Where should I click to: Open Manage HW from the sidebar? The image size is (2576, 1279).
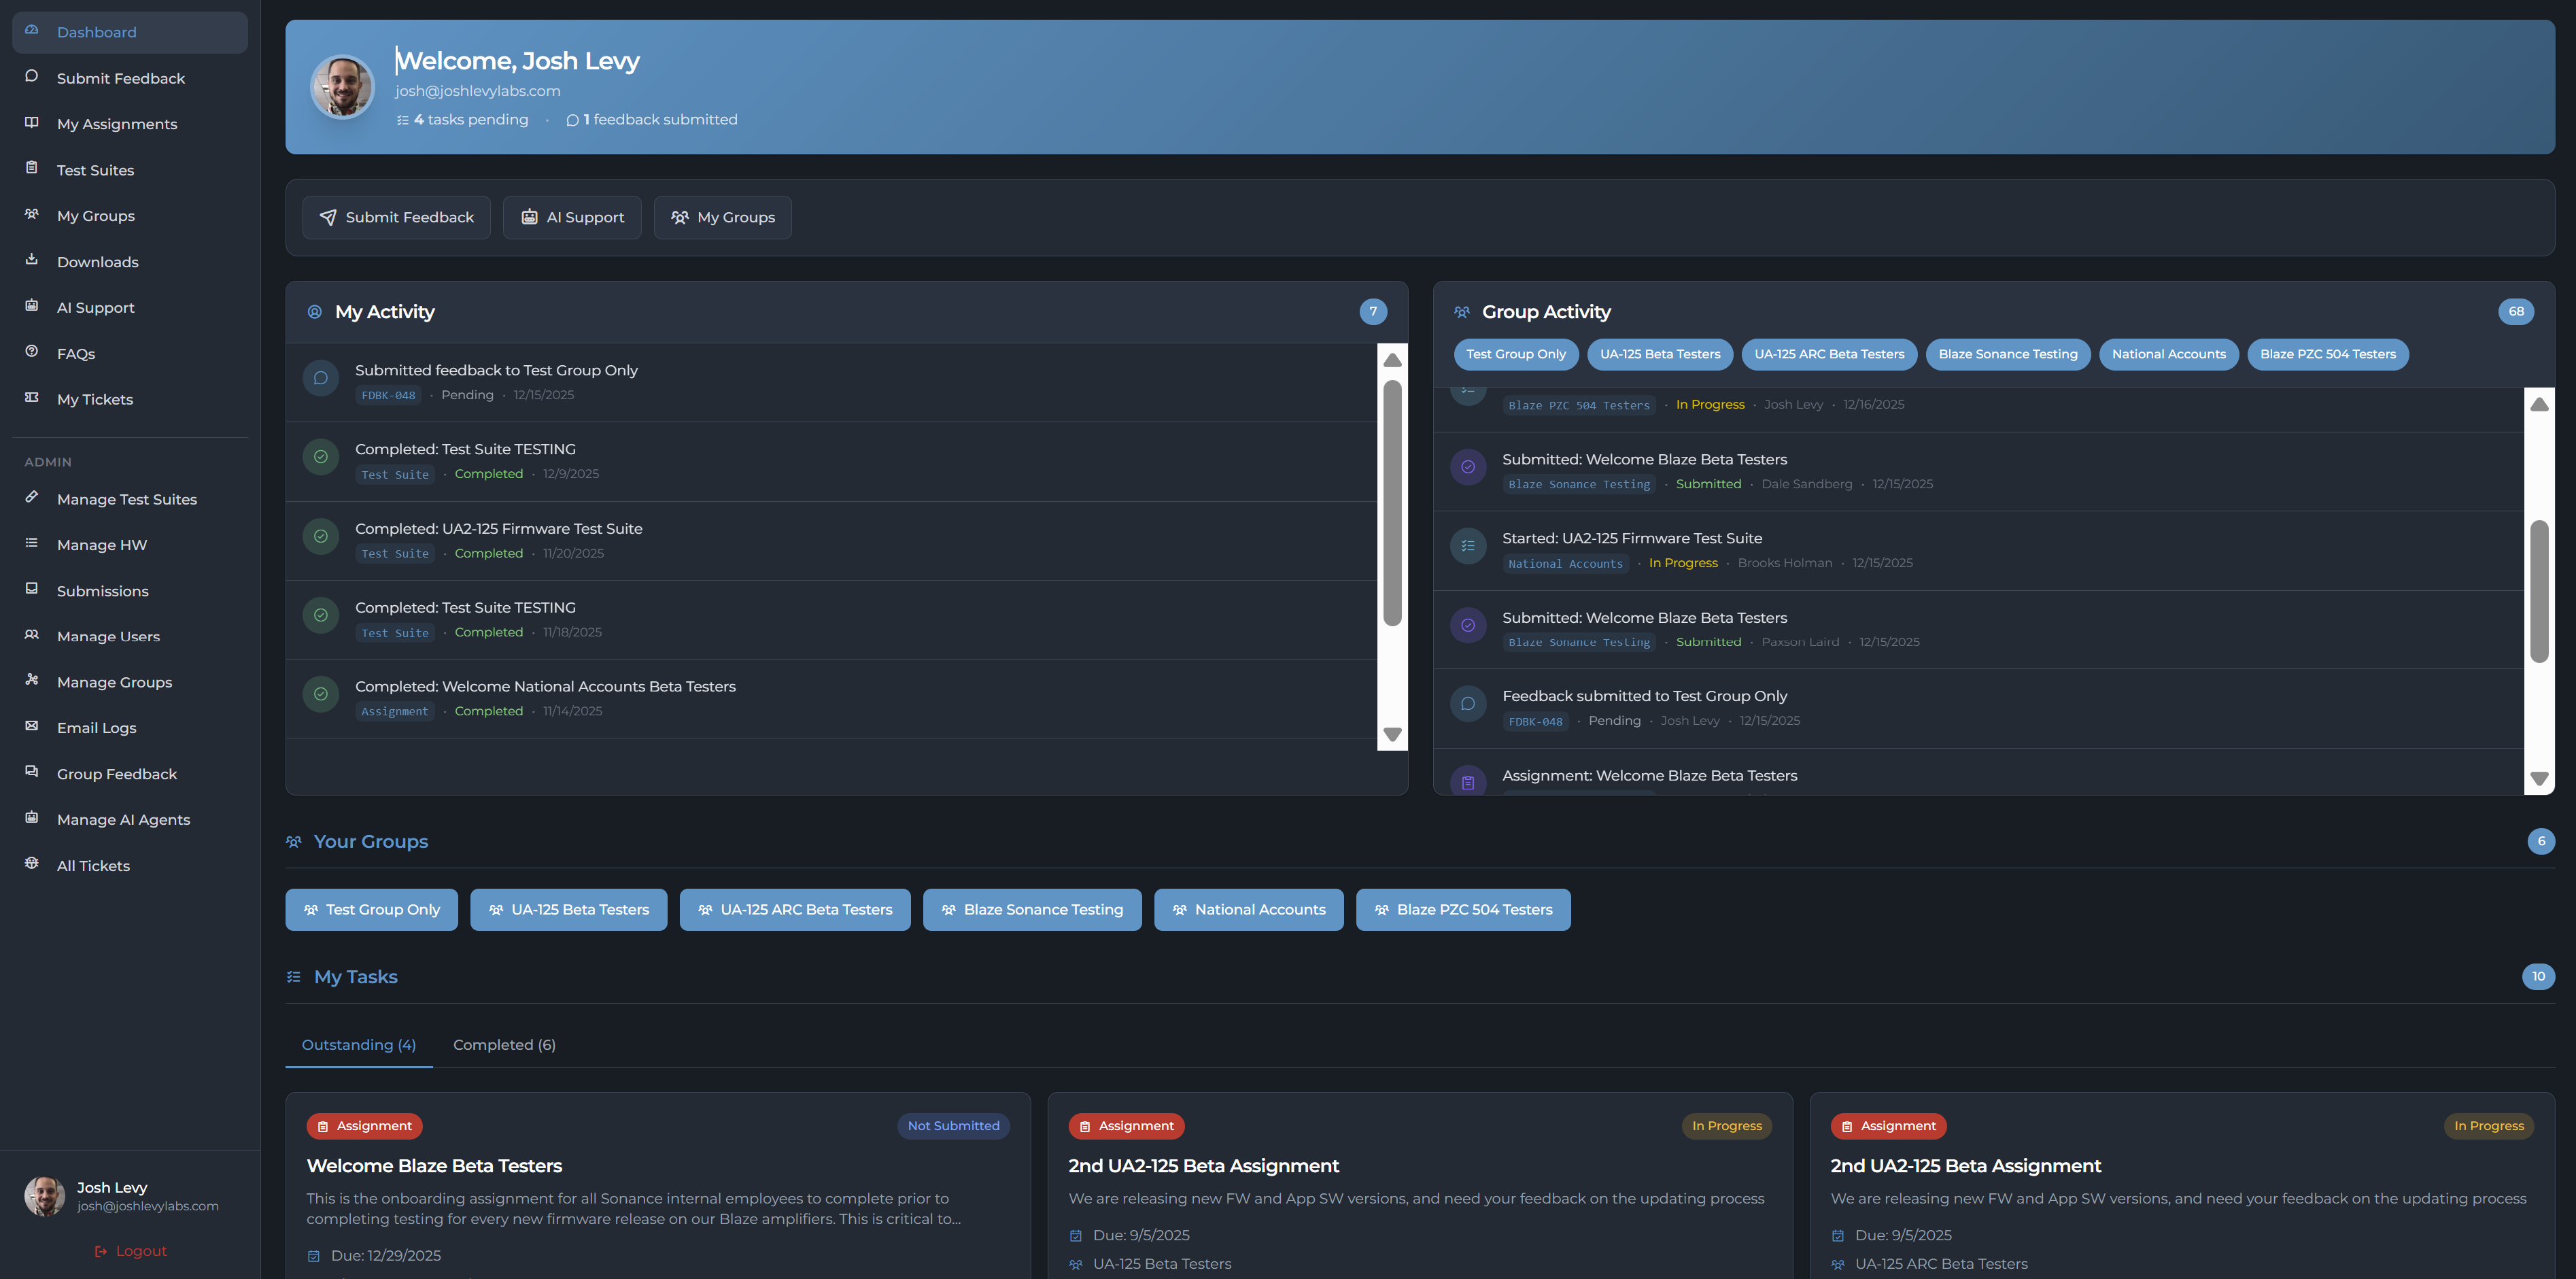[x=101, y=544]
